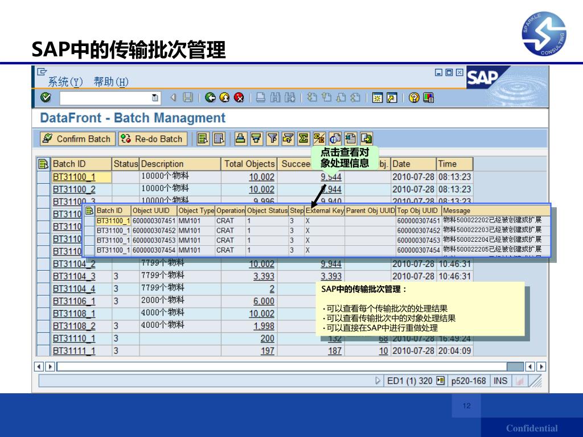The width and height of the screenshot is (583, 437).
Task: Open Help with the question mark icon
Action: coord(414,98)
